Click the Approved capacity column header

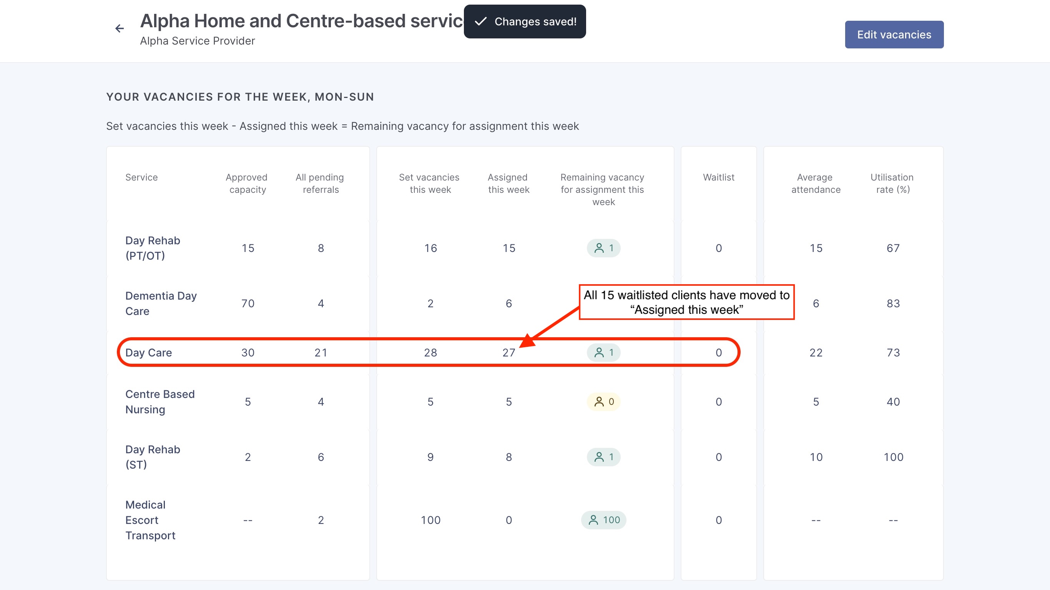247,183
